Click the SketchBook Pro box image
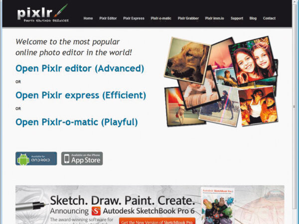This screenshot has width=299, height=224. (x=218, y=205)
